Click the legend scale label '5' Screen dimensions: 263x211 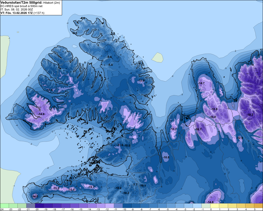coord(255,209)
